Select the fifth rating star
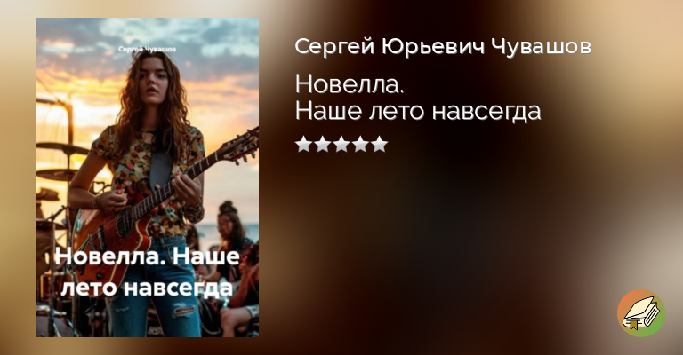 coord(380,144)
